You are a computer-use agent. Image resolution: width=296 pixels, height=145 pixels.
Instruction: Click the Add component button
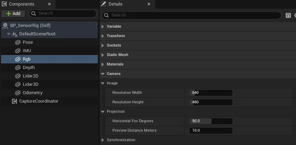click(x=13, y=14)
